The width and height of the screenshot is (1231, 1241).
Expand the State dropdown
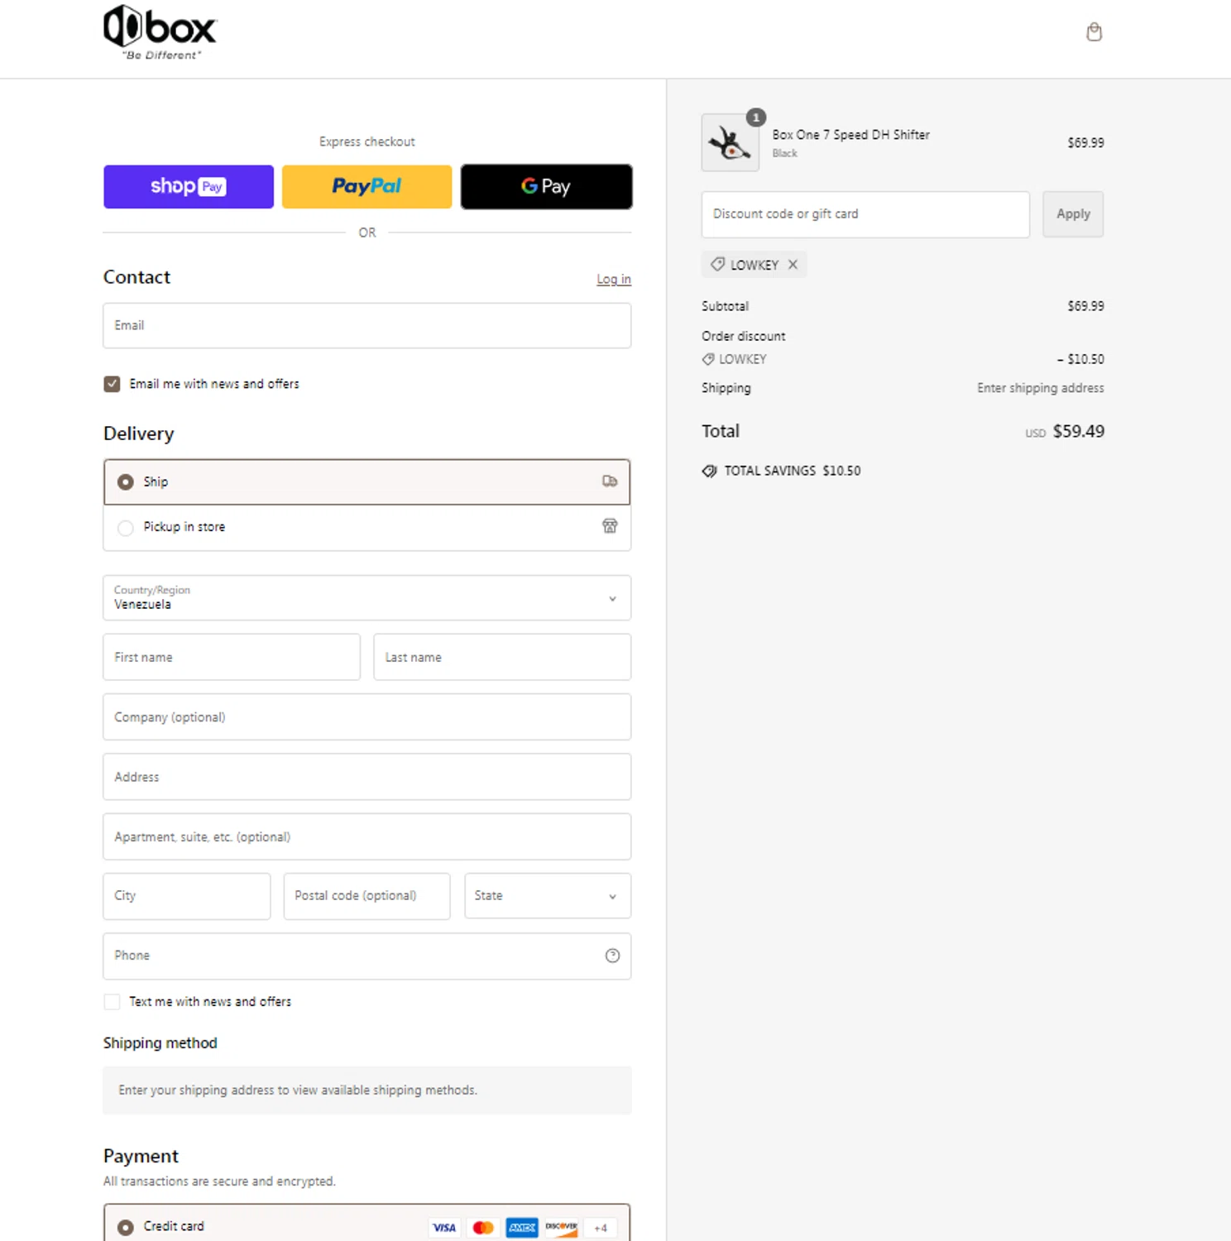coord(547,896)
